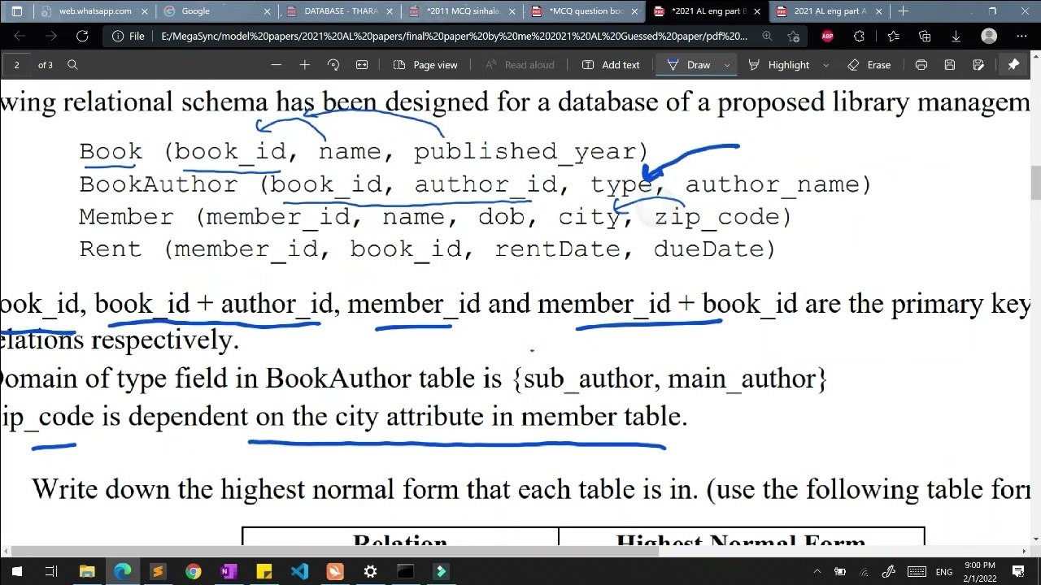1041x585 pixels.
Task: Click the zoom magnifier in address bar
Action: (x=767, y=37)
